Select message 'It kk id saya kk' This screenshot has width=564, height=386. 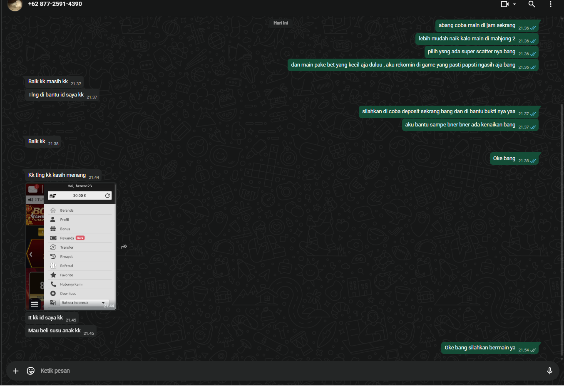pyautogui.click(x=45, y=318)
